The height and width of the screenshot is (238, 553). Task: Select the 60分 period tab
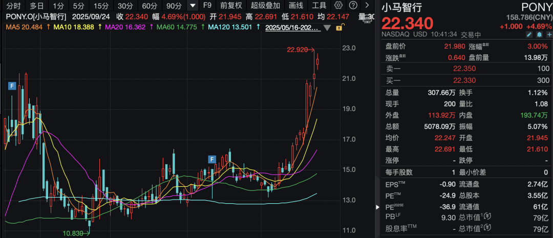149,5
